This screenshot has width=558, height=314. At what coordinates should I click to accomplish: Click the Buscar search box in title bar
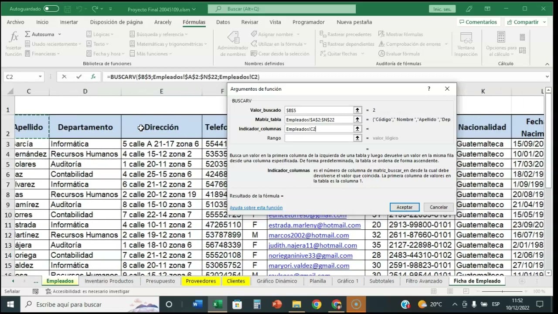click(x=282, y=9)
